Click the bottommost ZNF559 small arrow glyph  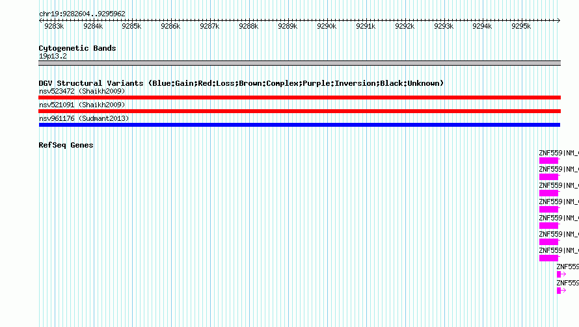click(561, 291)
